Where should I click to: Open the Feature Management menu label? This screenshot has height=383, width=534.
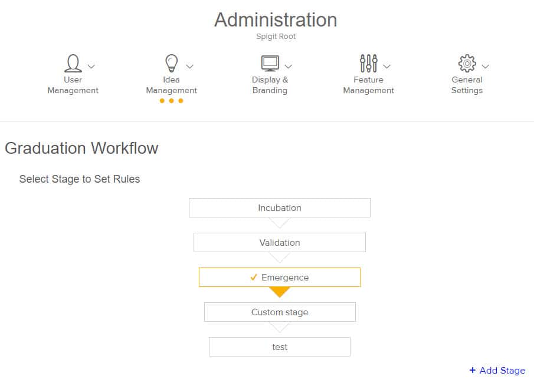(x=368, y=85)
